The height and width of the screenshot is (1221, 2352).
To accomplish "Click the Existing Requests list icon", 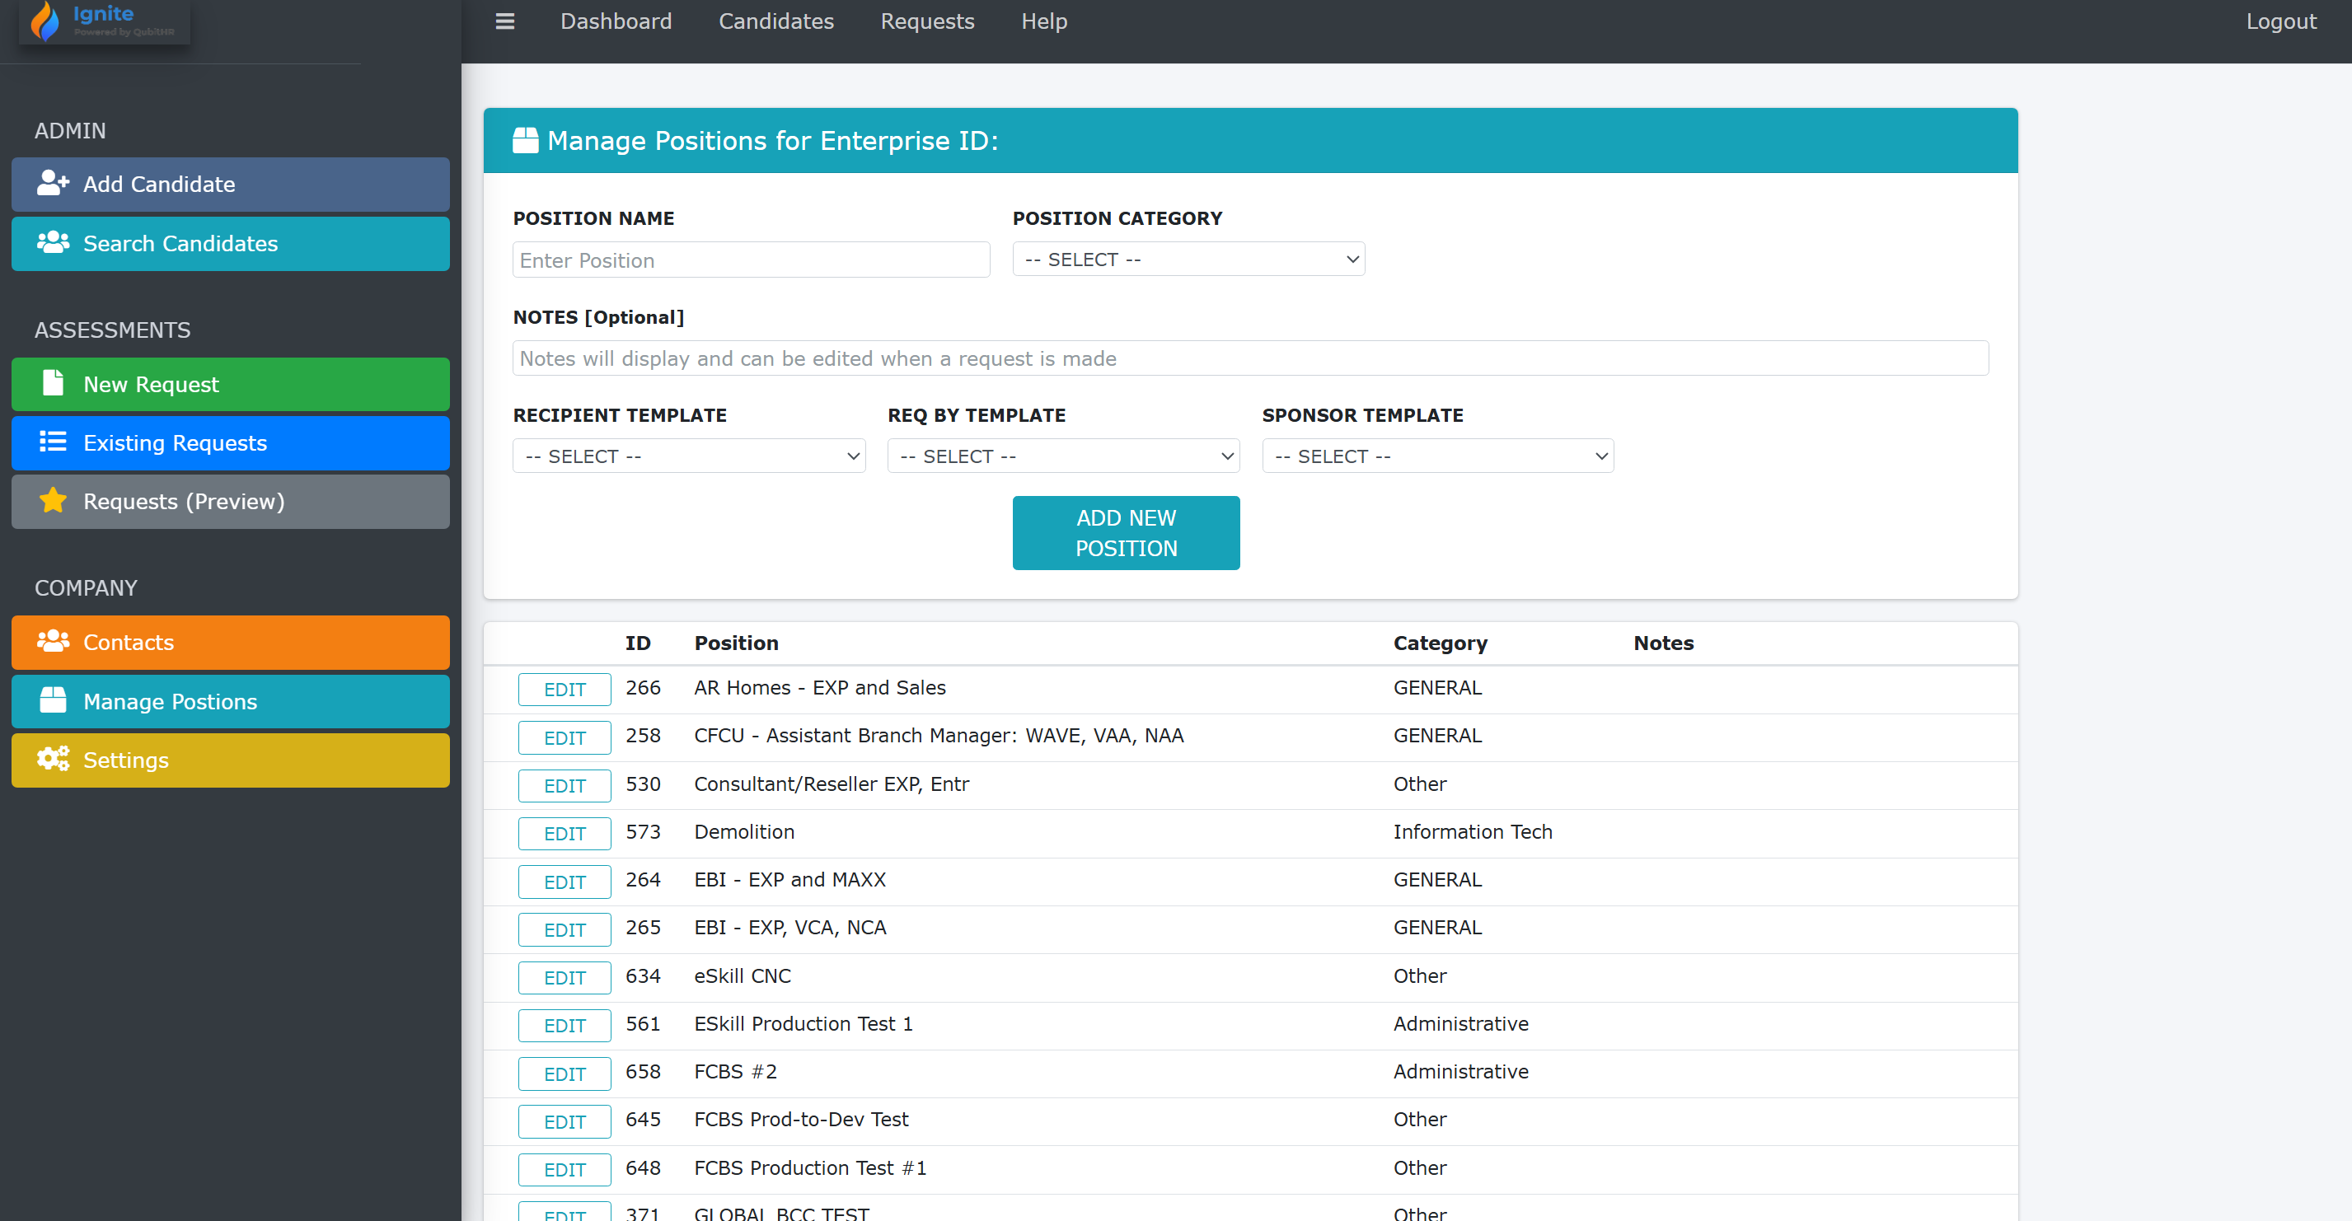I will (53, 442).
